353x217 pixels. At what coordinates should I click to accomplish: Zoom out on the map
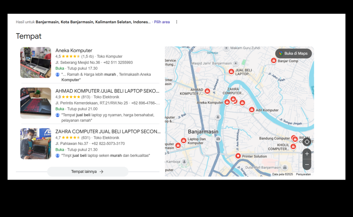(307, 165)
